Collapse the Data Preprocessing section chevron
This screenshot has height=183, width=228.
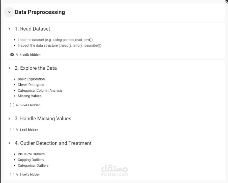pyautogui.click(x=9, y=12)
